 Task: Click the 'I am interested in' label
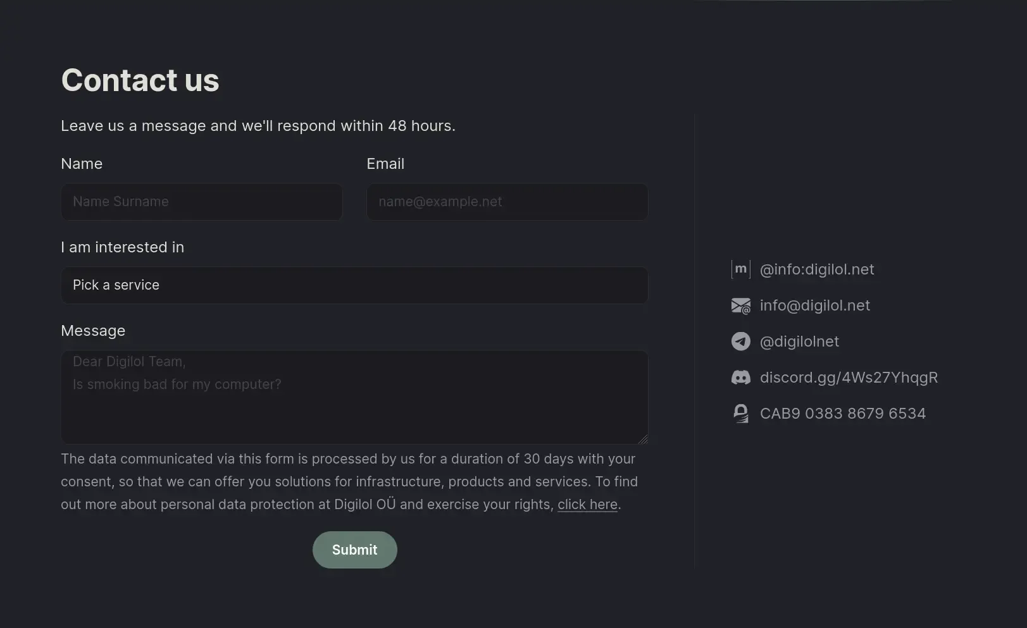tap(122, 247)
